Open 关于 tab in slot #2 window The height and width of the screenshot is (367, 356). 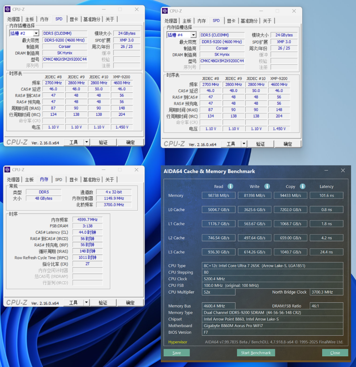110,19
